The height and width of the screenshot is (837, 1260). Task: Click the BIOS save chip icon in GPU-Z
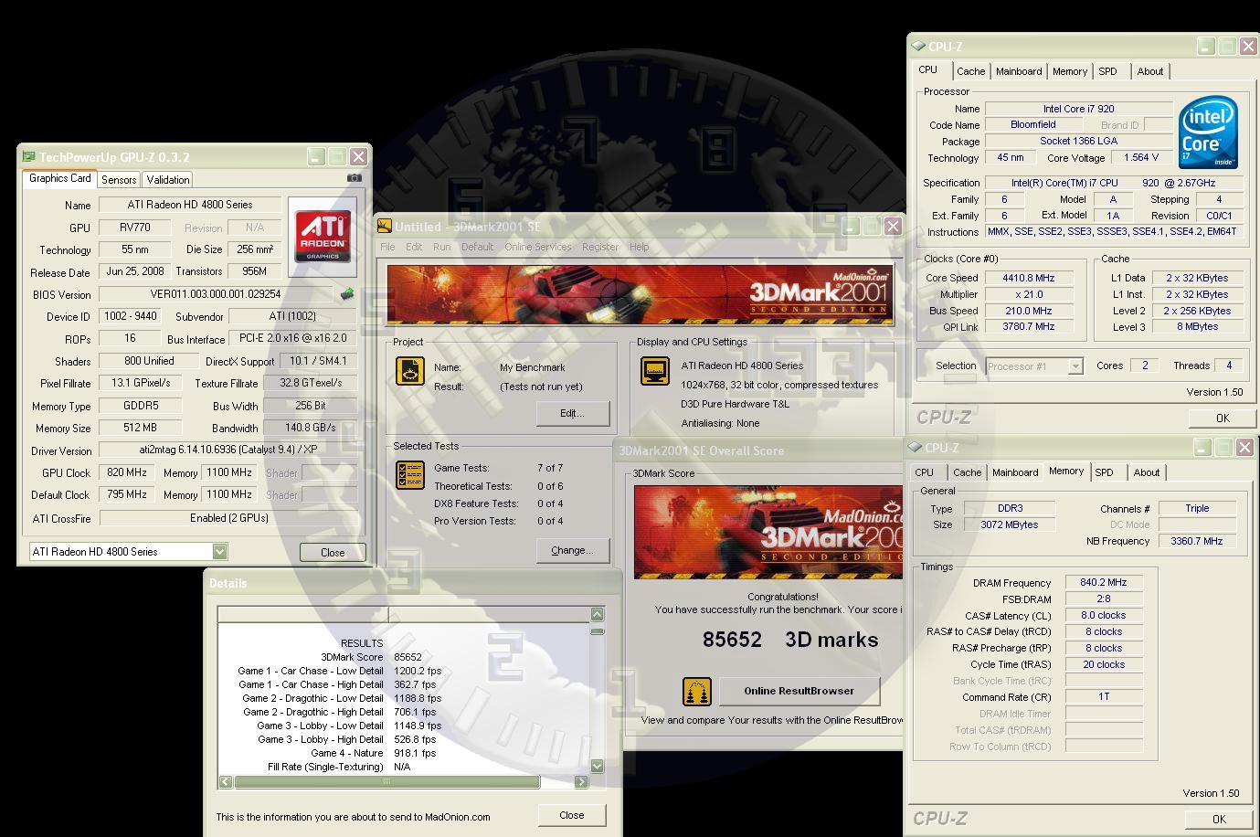347,294
